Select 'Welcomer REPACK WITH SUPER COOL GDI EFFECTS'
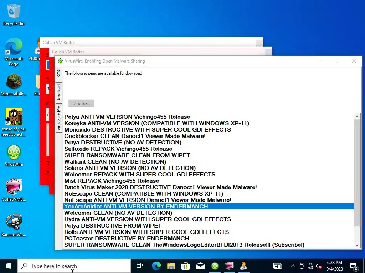Image resolution: width=365 pixels, height=273 pixels. pos(209,174)
